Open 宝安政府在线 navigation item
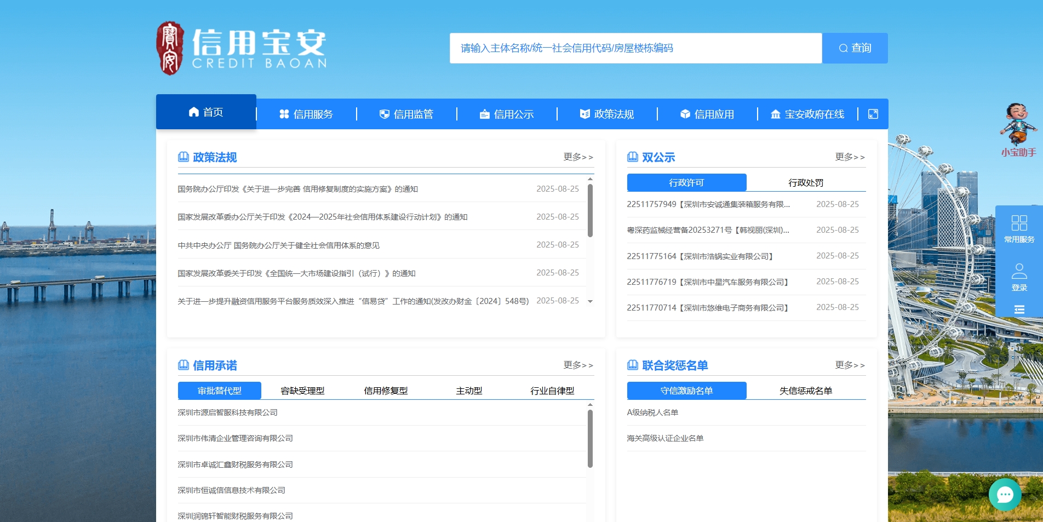1043x522 pixels. click(x=807, y=114)
